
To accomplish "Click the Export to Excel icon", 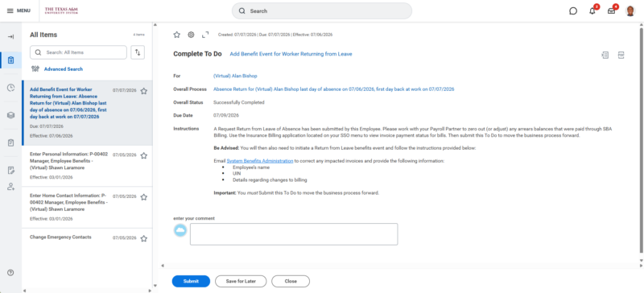I will [x=605, y=55].
